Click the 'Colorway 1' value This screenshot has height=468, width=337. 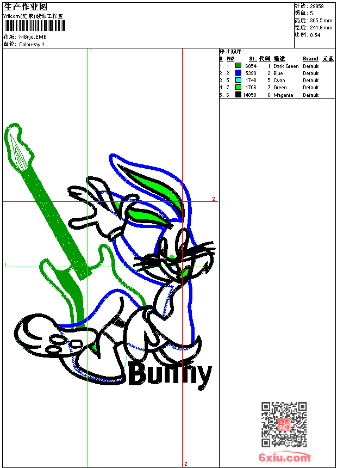point(32,45)
